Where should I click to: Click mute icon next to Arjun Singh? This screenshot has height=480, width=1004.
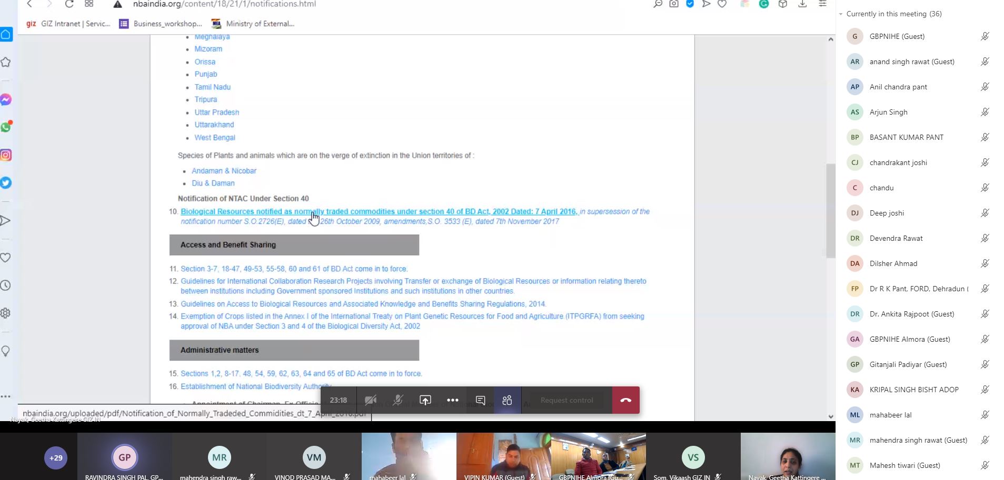(x=985, y=112)
